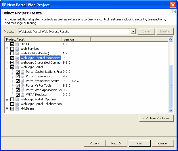
Task: Expand the WebLogic Portal (Optional) node
Action: click(x=7, y=99)
